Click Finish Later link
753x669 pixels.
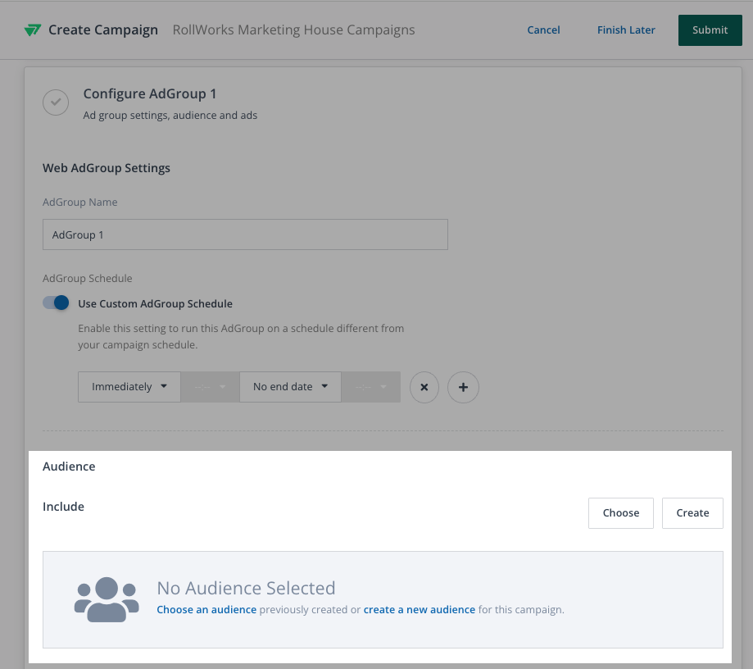coord(626,30)
